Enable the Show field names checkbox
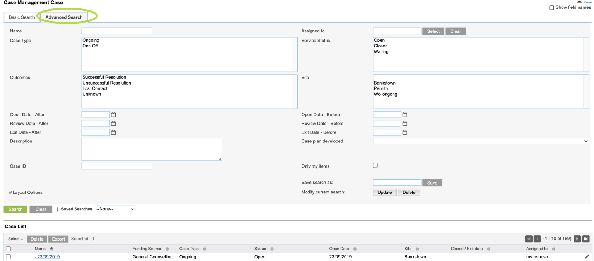The width and height of the screenshot is (594, 261). (x=551, y=7)
